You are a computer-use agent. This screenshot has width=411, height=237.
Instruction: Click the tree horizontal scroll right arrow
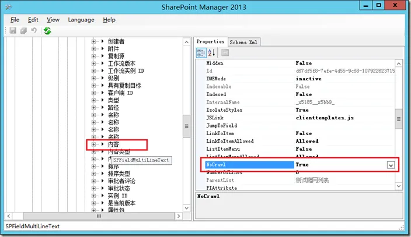(x=179, y=216)
